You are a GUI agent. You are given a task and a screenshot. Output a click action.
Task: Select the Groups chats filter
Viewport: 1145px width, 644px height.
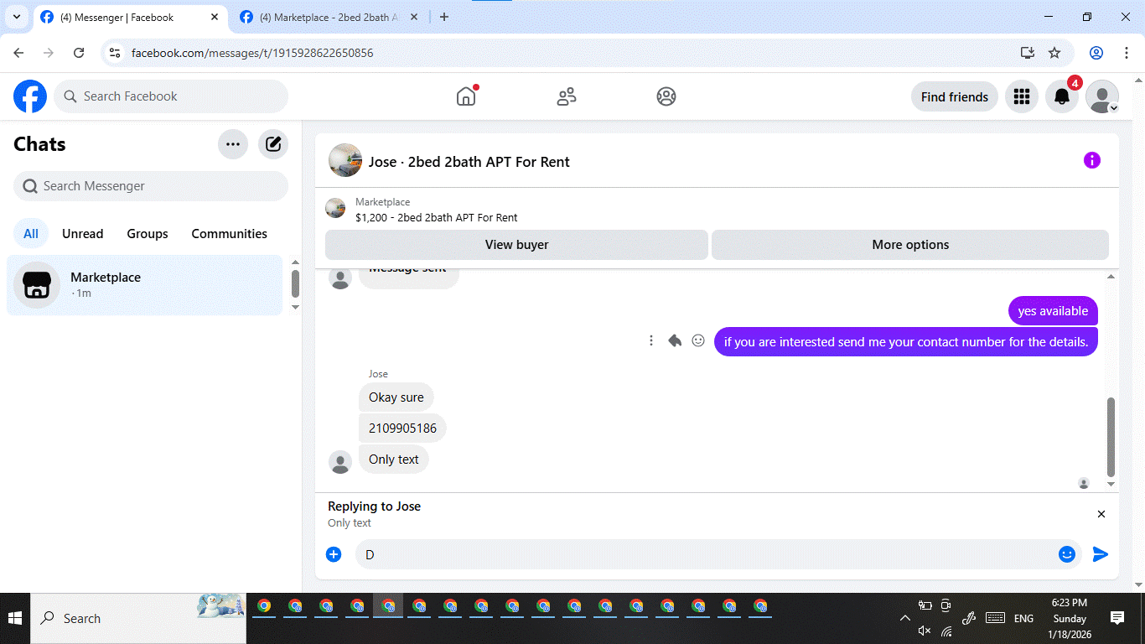[x=148, y=233]
